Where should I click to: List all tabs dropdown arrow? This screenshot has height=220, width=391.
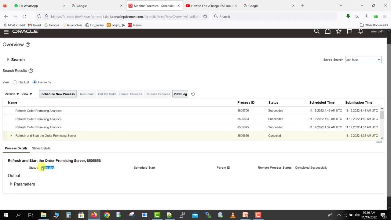[x=341, y=5]
